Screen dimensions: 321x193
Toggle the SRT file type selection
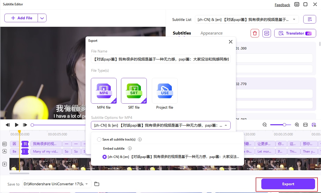[134, 91]
